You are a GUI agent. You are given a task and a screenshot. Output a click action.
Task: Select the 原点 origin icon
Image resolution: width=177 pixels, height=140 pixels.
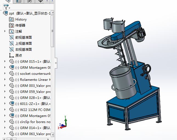coord(12,55)
